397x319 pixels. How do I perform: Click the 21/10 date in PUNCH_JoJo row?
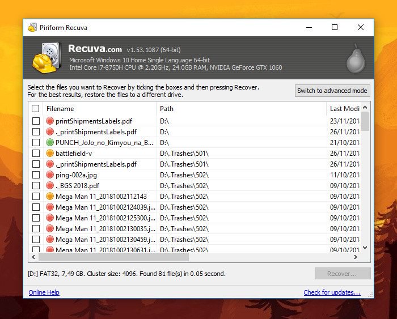345,143
